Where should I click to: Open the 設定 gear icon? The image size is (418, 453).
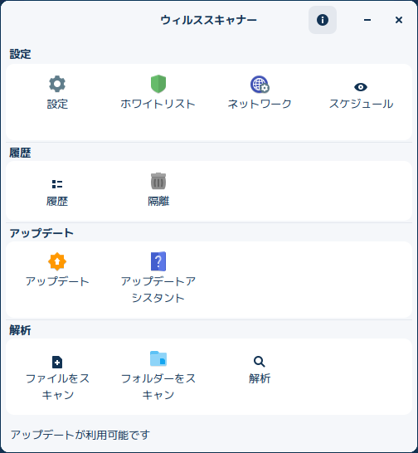coord(57,84)
